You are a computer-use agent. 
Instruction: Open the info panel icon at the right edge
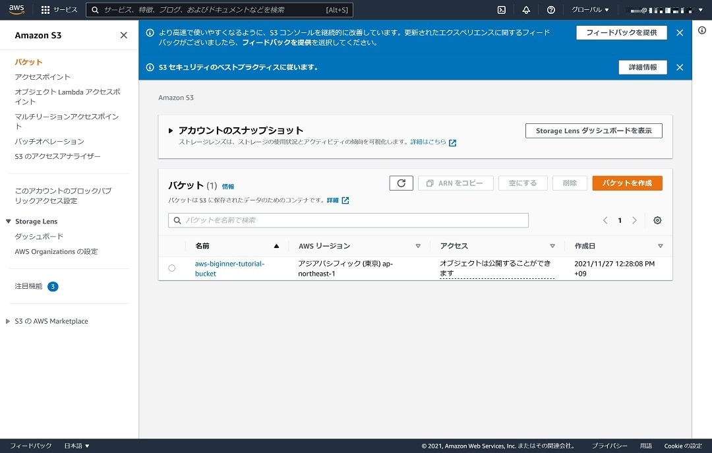click(x=702, y=30)
